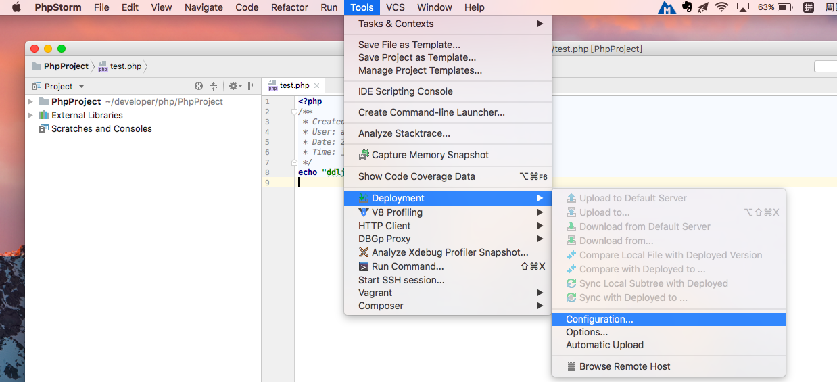Click 'Compare with Deployed to ...' icon
This screenshot has height=382, width=837.
[571, 269]
